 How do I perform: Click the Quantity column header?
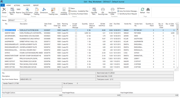pyautogui.click(x=85, y=24)
